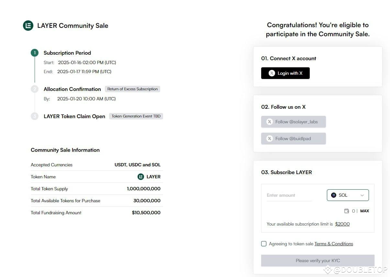Screen dimensions: 390x277
Task: Follow @buidlpad on X
Action: (x=294, y=138)
